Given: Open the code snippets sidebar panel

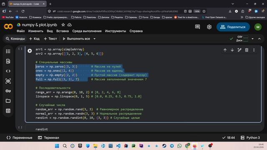Looking at the screenshot, I should click(x=8, y=71).
